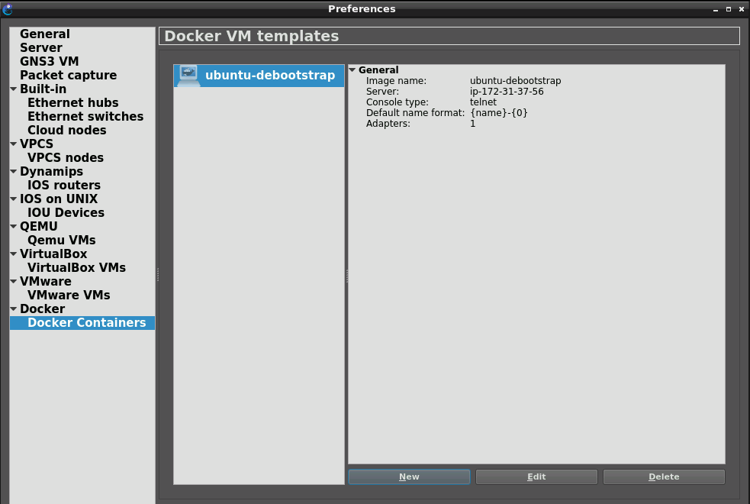Open Ethernet switches page
Viewport: 750px width, 504px height.
(x=85, y=116)
